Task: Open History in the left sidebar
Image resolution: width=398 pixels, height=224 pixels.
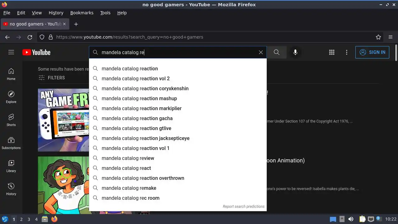Action: click(11, 189)
